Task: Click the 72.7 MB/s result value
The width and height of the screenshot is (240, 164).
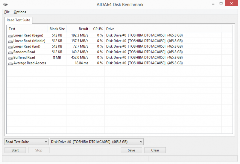Action: pyautogui.click(x=81, y=46)
